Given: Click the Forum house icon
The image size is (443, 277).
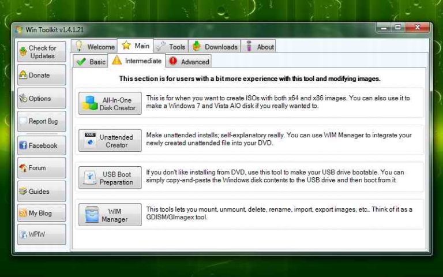Looking at the screenshot, I should [x=24, y=168].
